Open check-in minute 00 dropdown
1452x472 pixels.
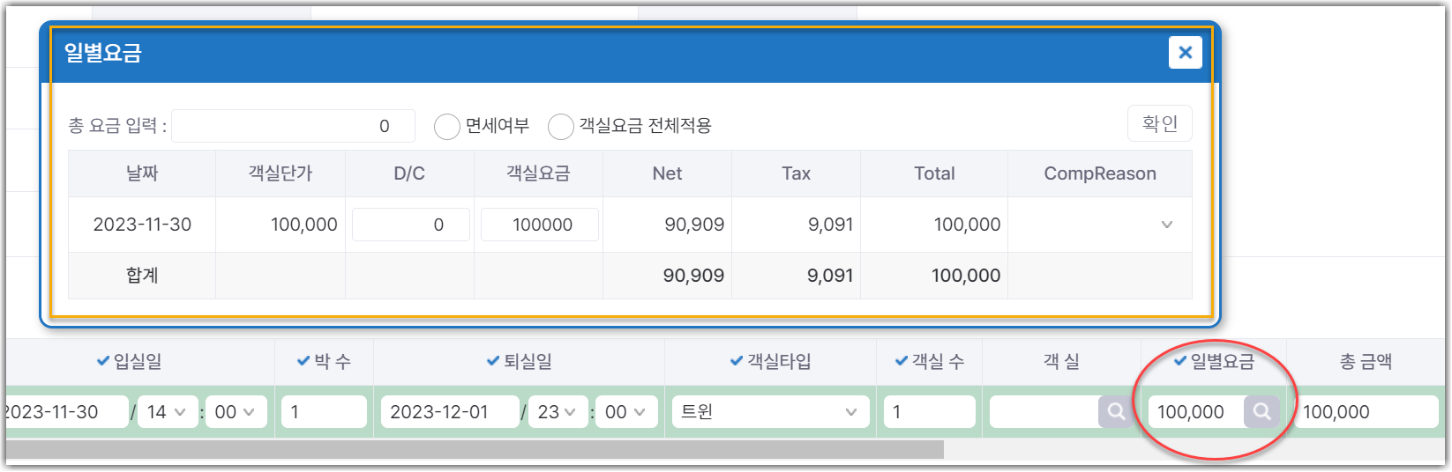(x=236, y=411)
